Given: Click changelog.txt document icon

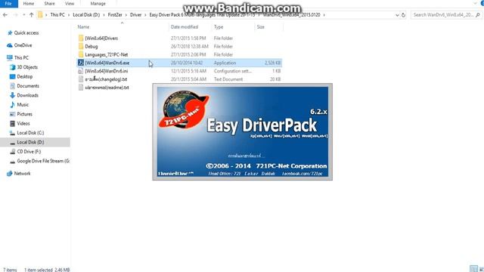Looking at the screenshot, I should pyautogui.click(x=81, y=79).
